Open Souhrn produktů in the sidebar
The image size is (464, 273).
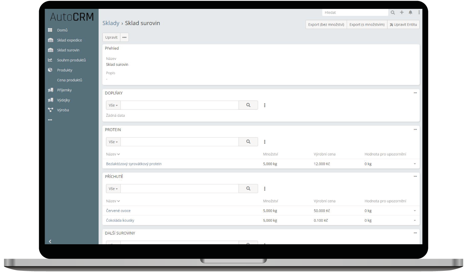pyautogui.click(x=71, y=60)
